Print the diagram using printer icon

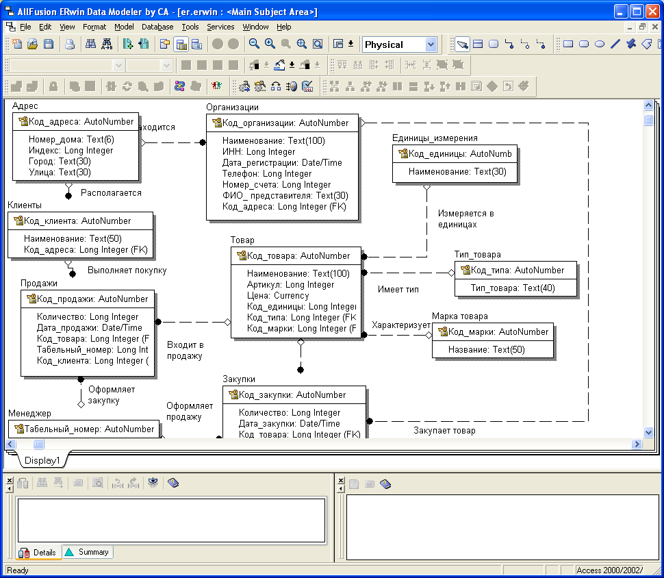click(70, 44)
